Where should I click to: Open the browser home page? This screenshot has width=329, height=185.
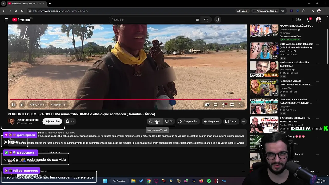pos(22,11)
